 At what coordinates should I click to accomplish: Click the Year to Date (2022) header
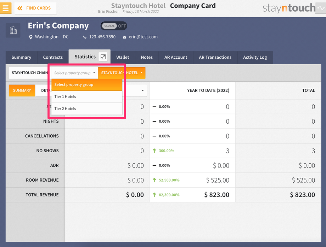tap(208, 90)
